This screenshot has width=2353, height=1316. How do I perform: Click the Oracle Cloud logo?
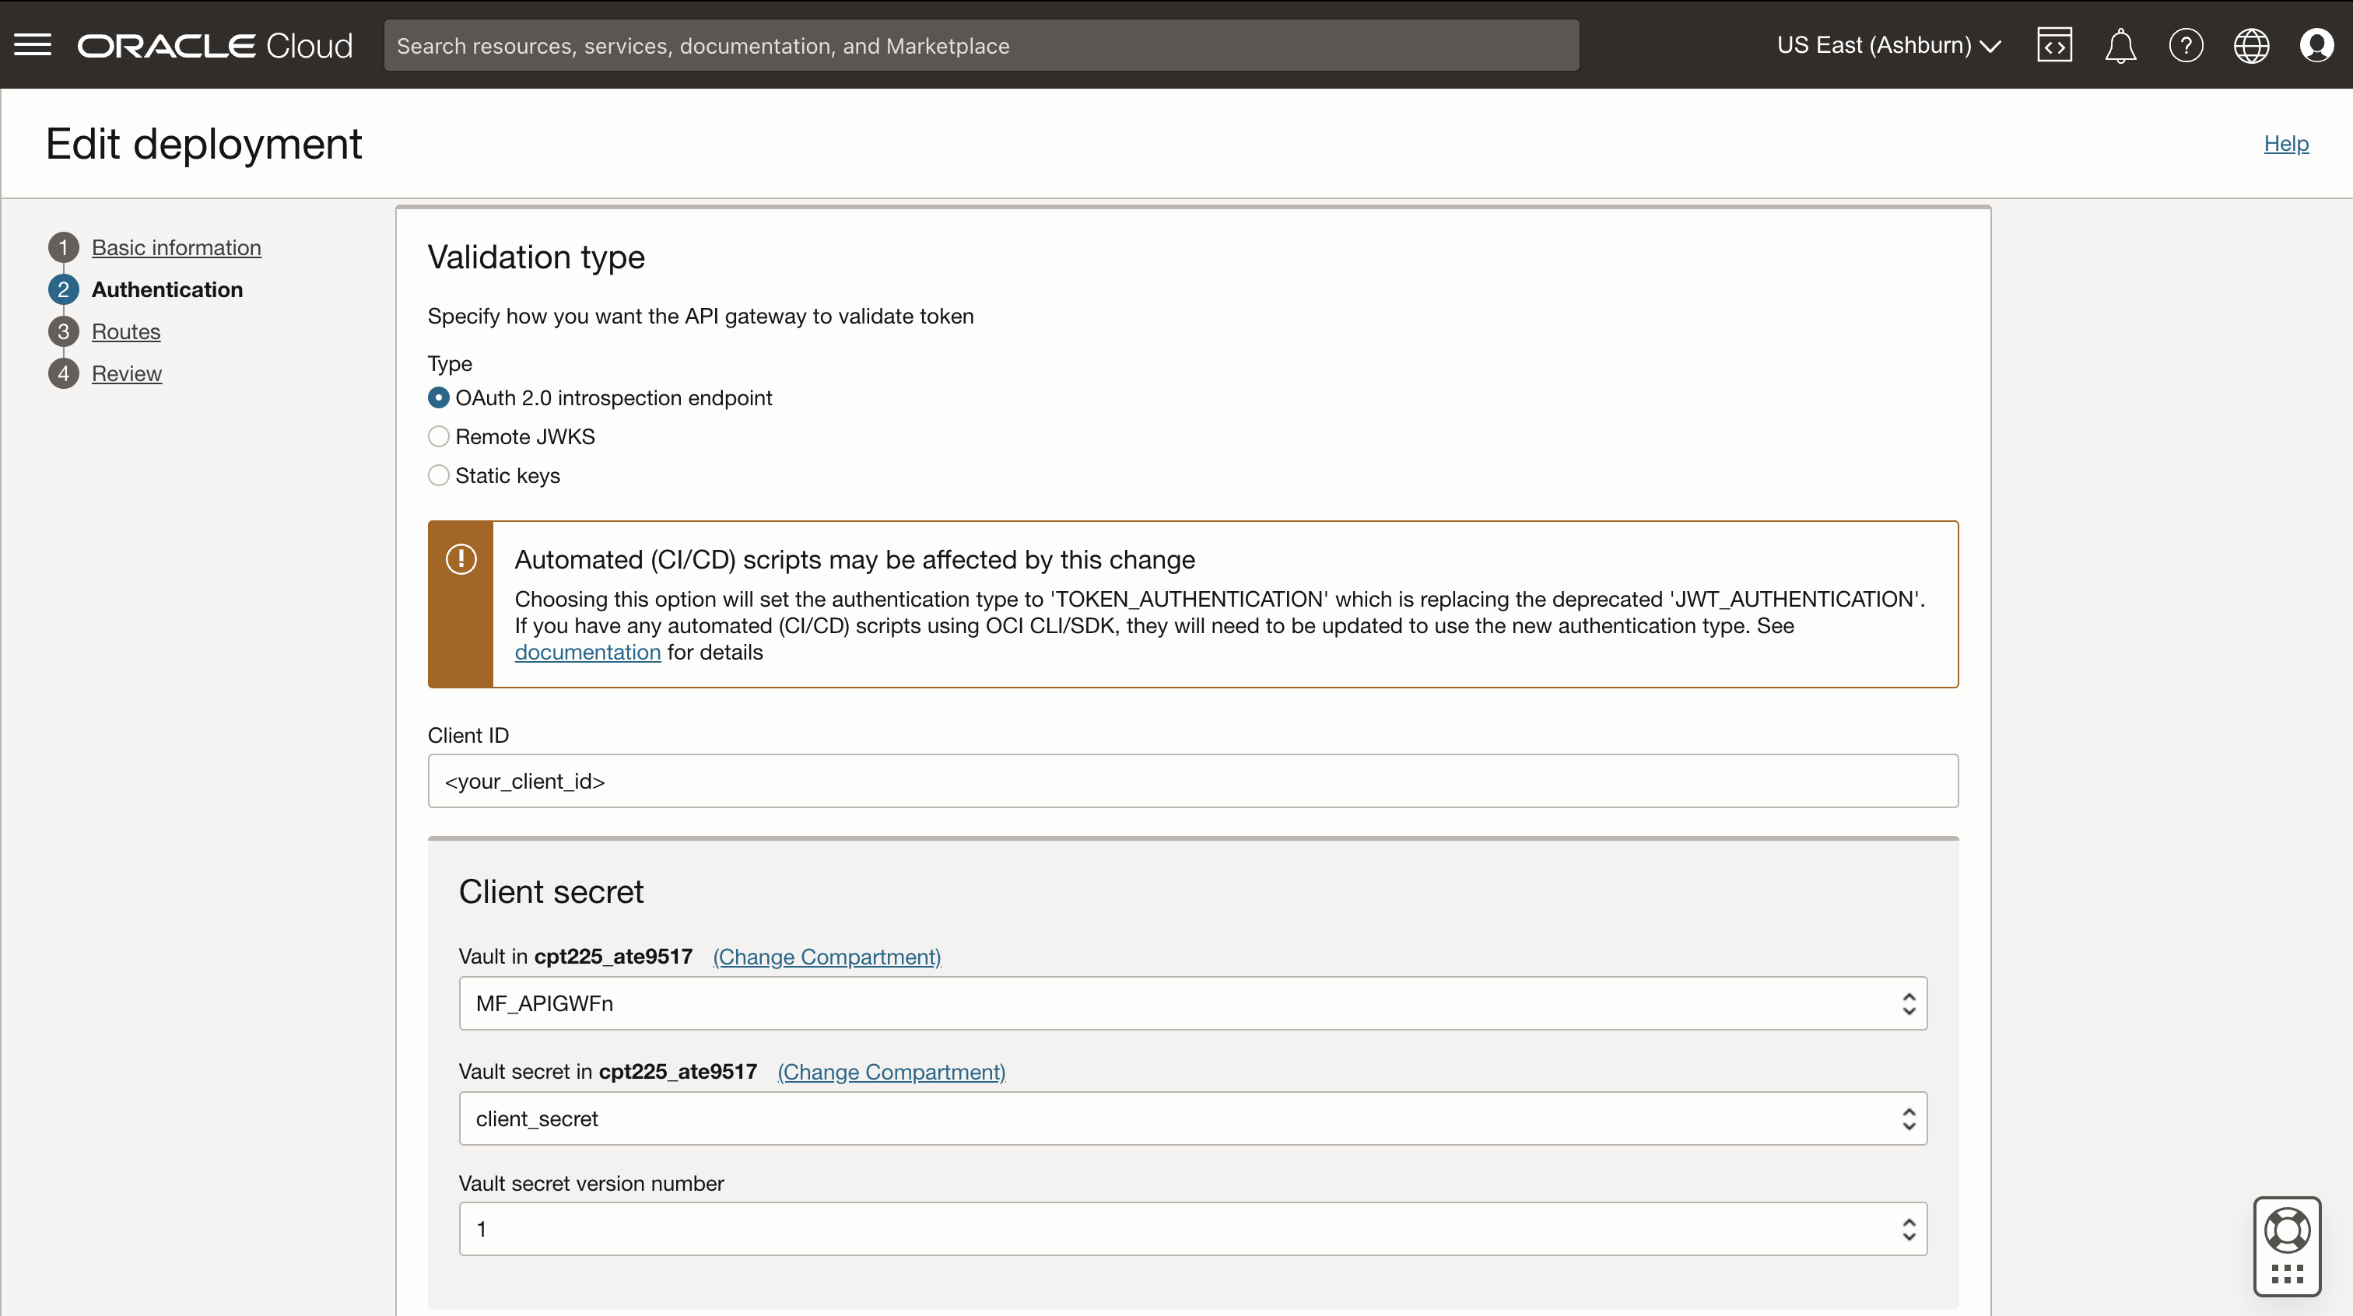click(215, 45)
